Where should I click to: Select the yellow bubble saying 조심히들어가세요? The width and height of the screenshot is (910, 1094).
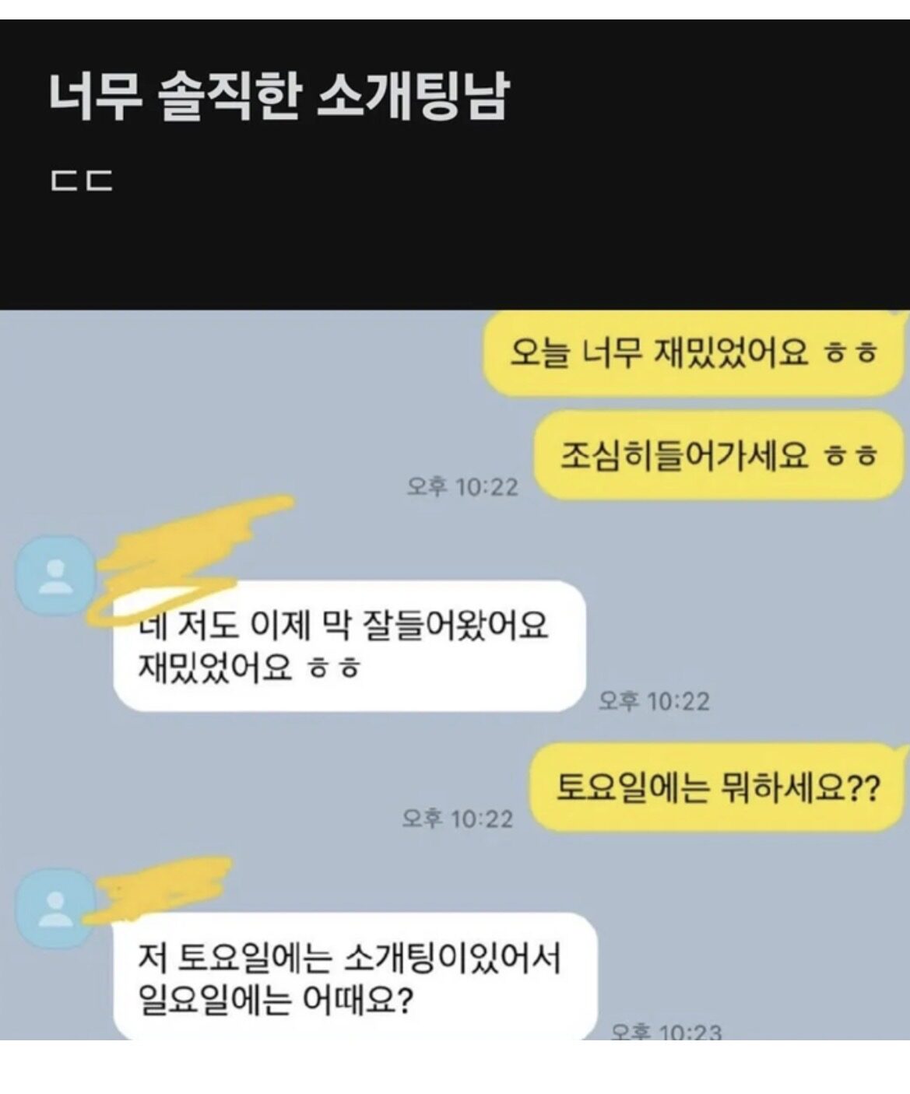pyautogui.click(x=719, y=454)
